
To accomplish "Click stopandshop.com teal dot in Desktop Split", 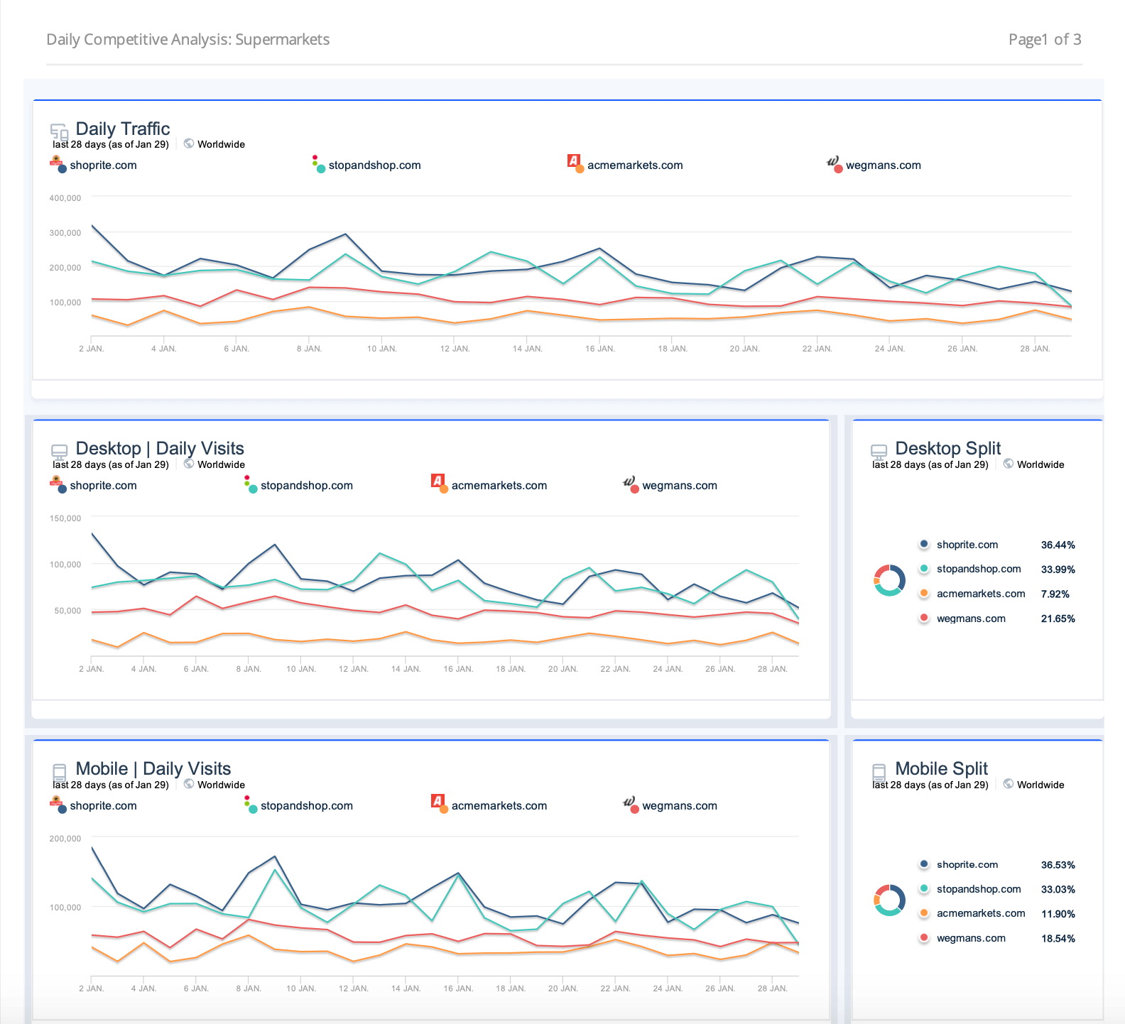I will [x=924, y=569].
